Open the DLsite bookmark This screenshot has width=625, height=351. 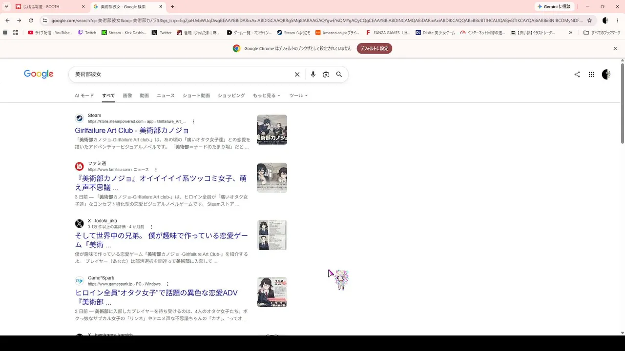click(x=436, y=33)
